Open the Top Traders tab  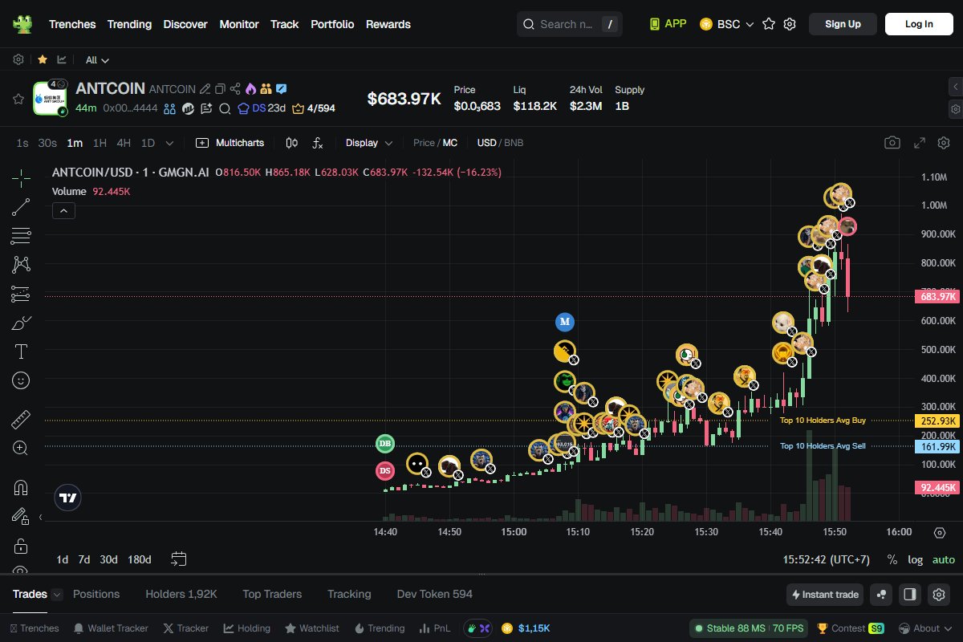(x=272, y=594)
